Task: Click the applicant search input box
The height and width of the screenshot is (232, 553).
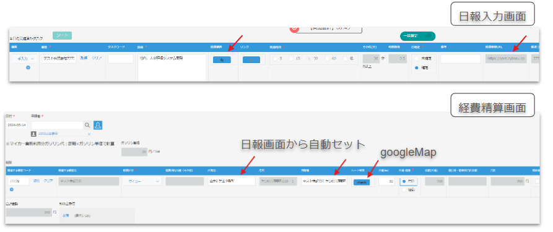Action: click(57, 125)
